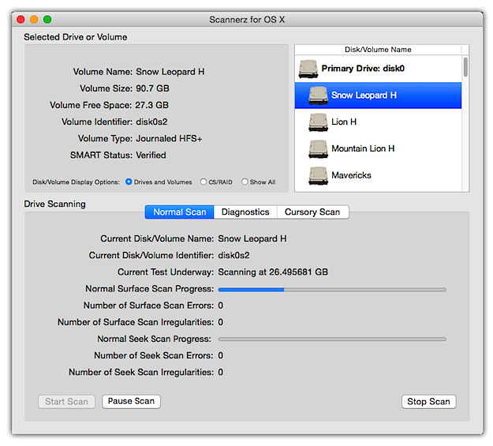493x446 pixels.
Task: Select the Mountain Lion H volume name
Action: coord(363,148)
